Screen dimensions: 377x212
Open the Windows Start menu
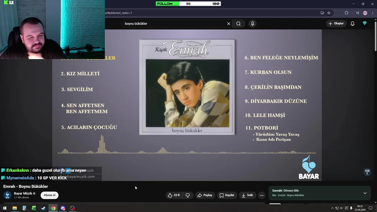tap(5, 208)
